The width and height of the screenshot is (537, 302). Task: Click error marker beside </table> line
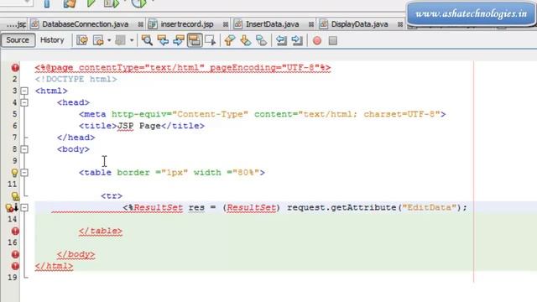[x=15, y=232]
